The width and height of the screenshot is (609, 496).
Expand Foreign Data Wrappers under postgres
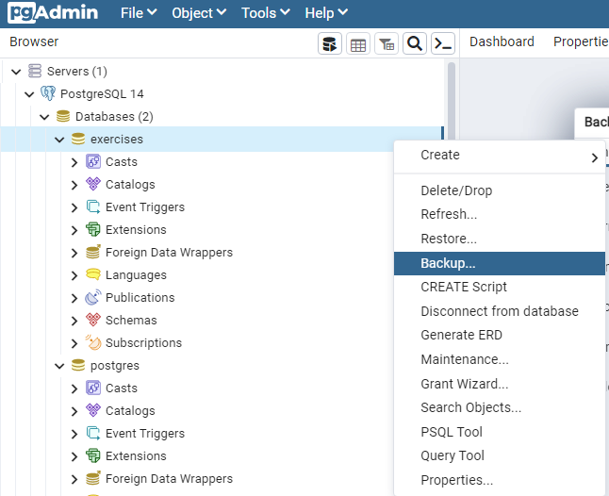pos(74,480)
